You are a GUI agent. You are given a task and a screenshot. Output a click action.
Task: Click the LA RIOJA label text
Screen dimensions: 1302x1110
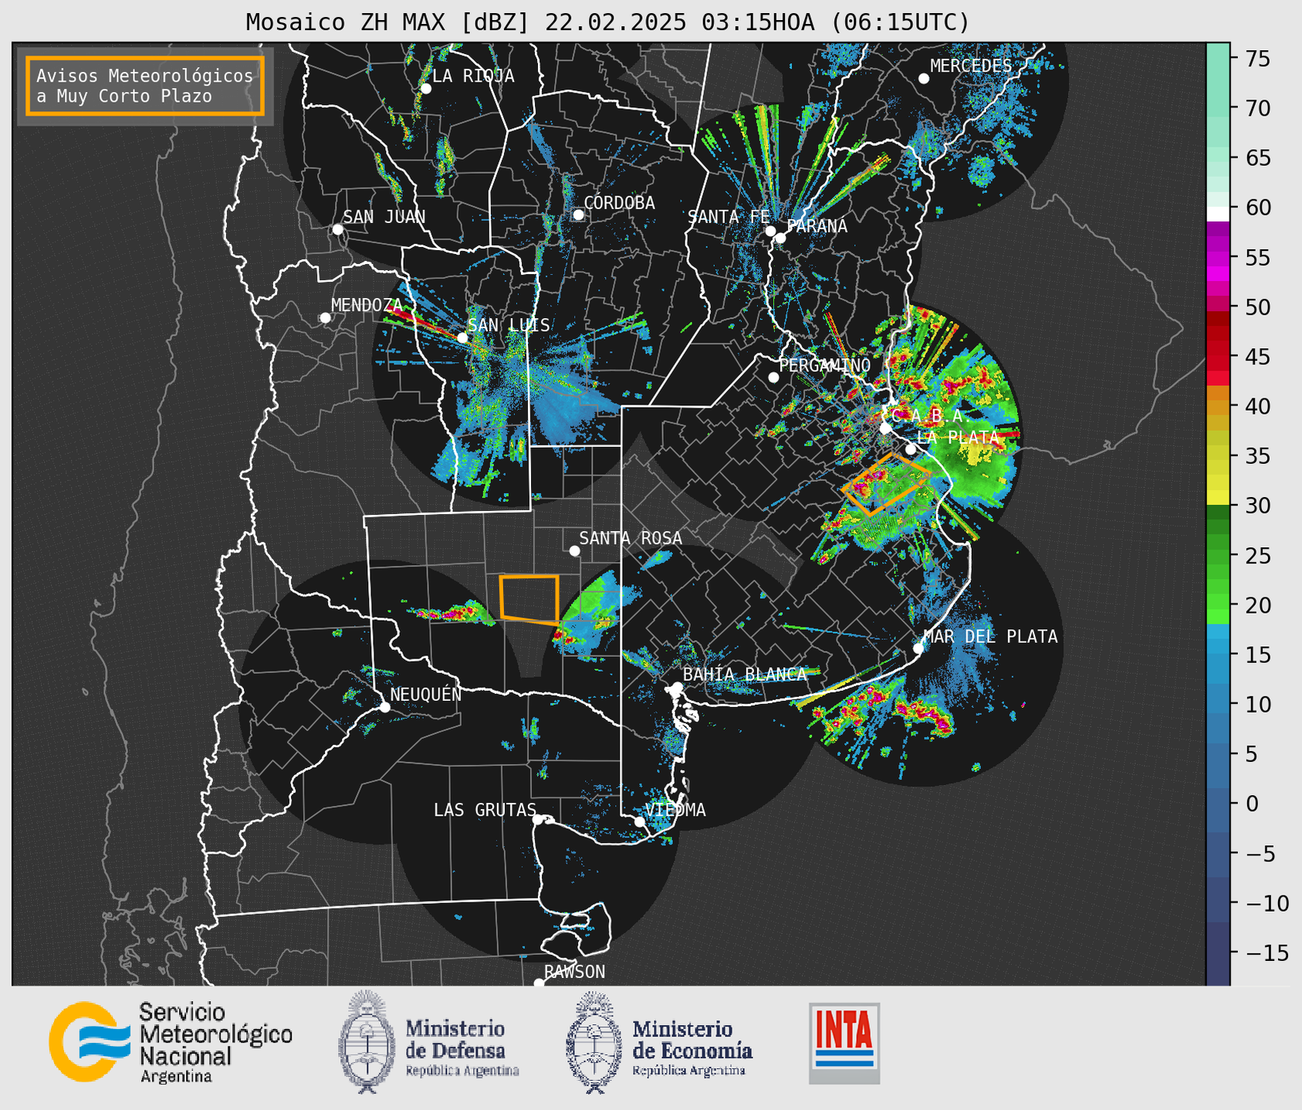tap(473, 76)
